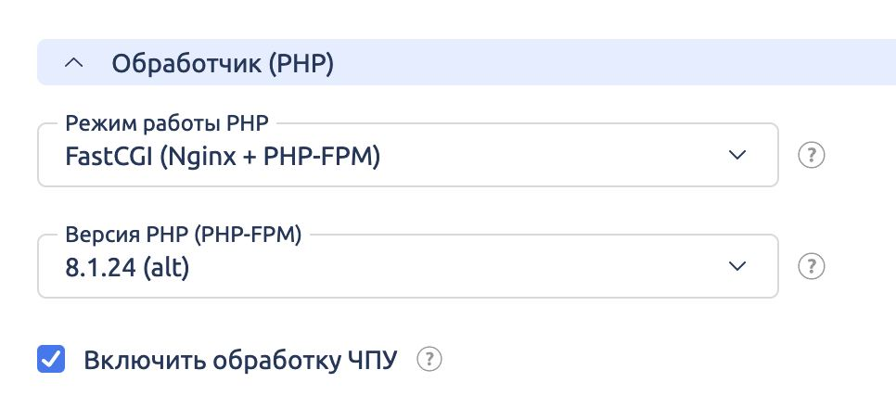
Task: Click help icon beside Режим работы PHP
Action: click(812, 155)
